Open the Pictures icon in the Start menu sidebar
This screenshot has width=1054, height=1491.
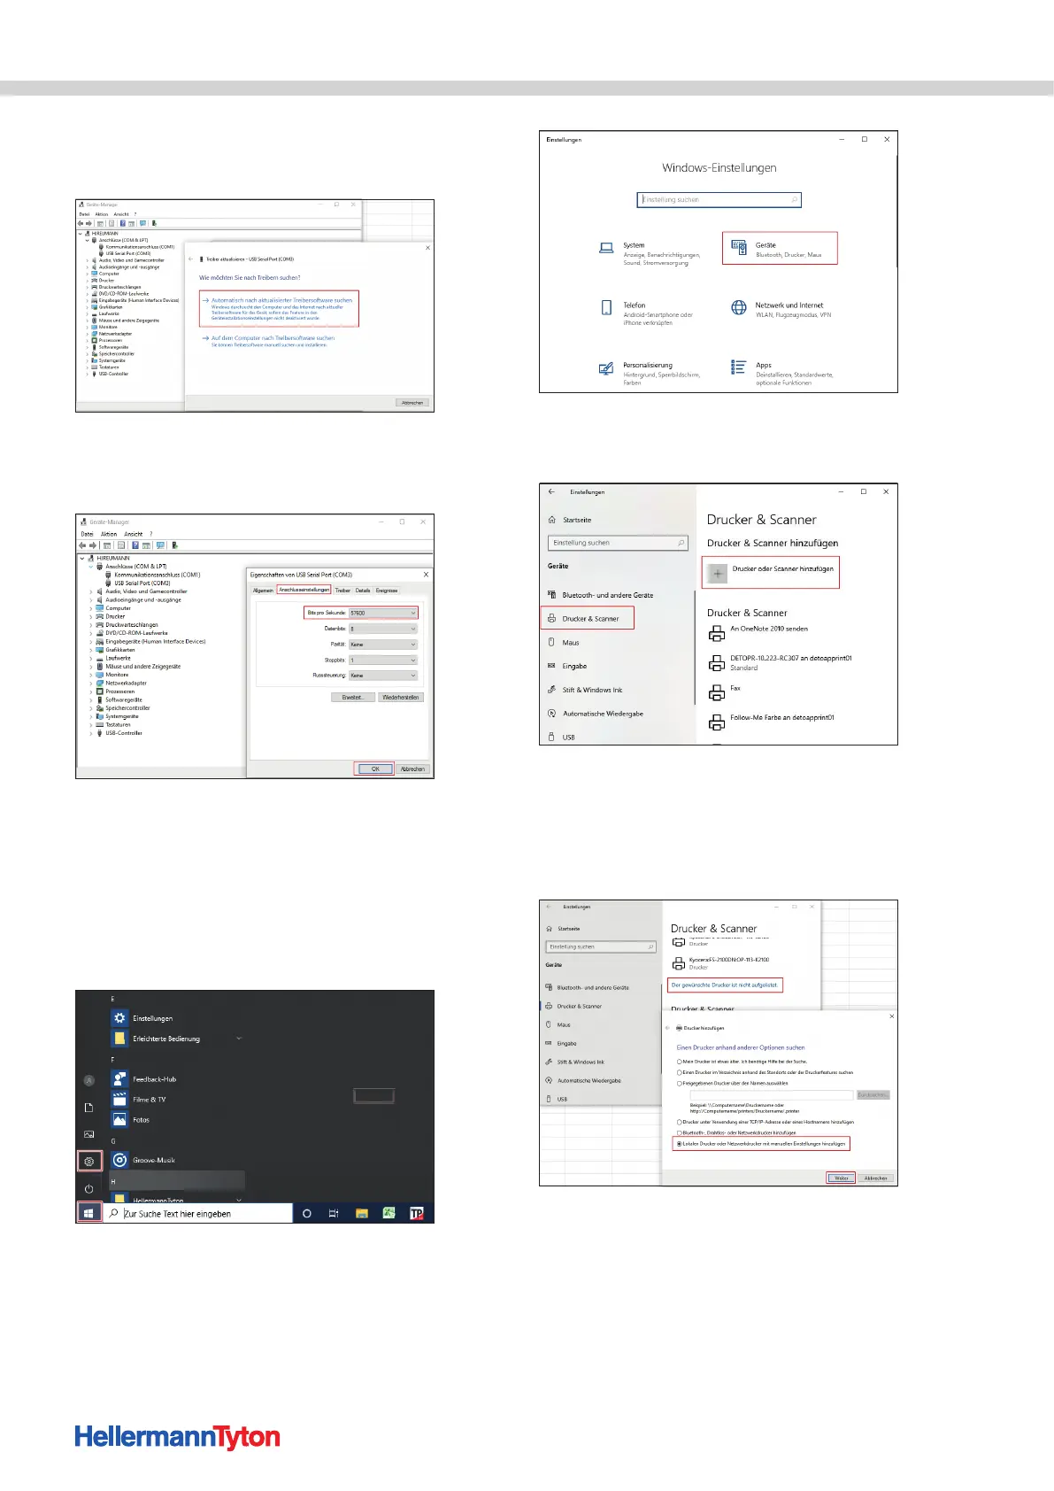(x=88, y=1134)
